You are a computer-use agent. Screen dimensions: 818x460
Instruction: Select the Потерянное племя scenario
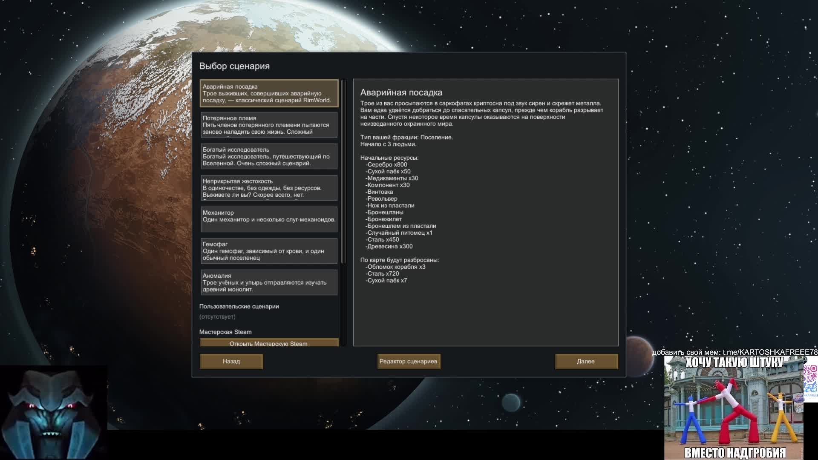click(269, 124)
